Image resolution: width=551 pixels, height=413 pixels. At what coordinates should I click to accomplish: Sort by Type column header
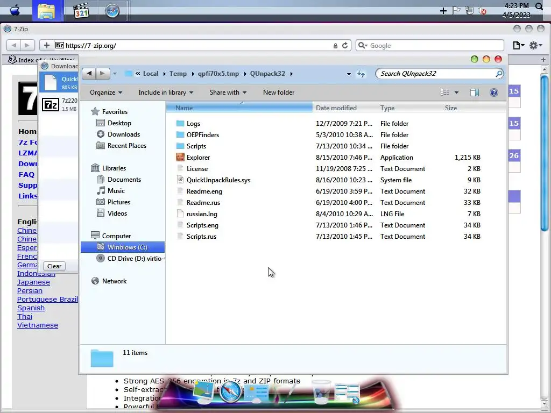409,108
